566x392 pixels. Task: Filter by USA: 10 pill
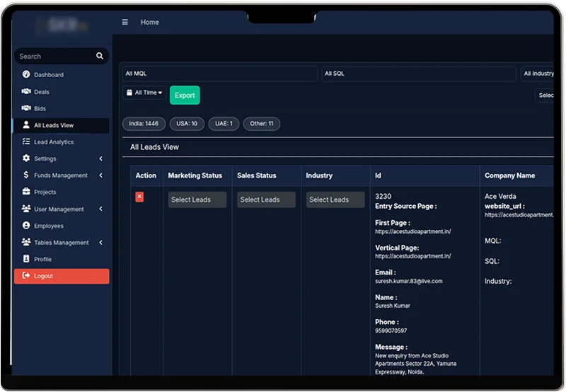click(x=187, y=124)
